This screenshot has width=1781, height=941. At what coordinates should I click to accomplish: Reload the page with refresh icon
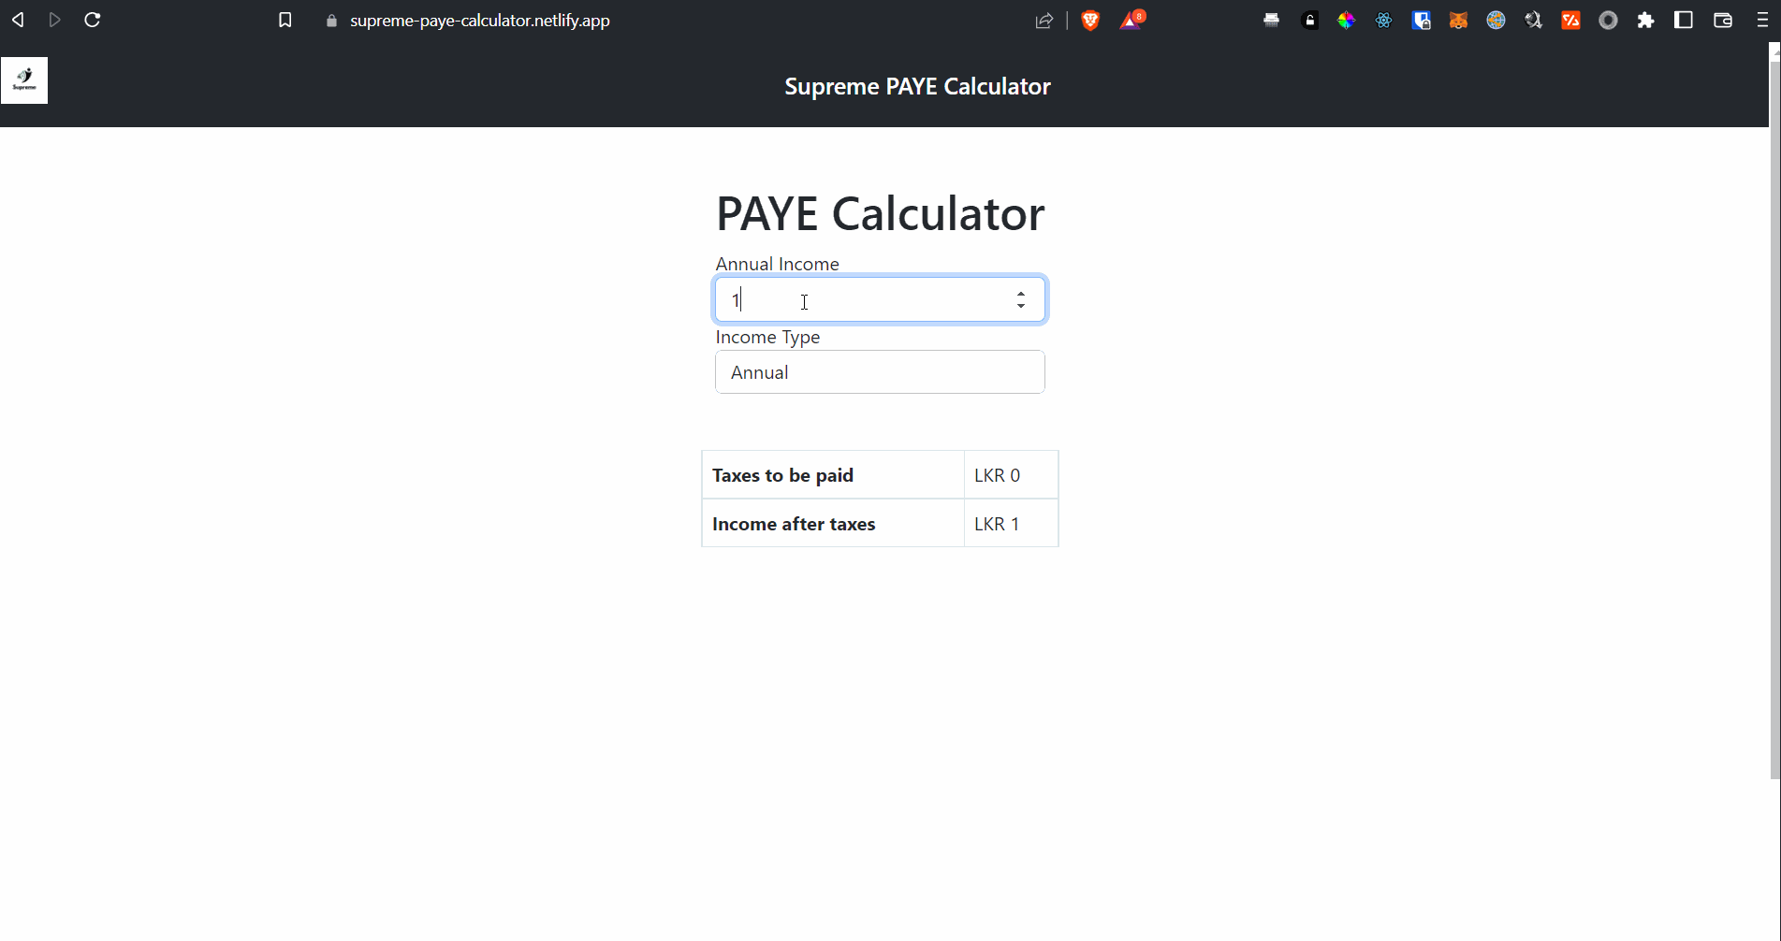coord(93,20)
